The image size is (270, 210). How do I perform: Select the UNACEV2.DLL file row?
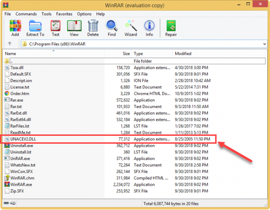[108, 139]
